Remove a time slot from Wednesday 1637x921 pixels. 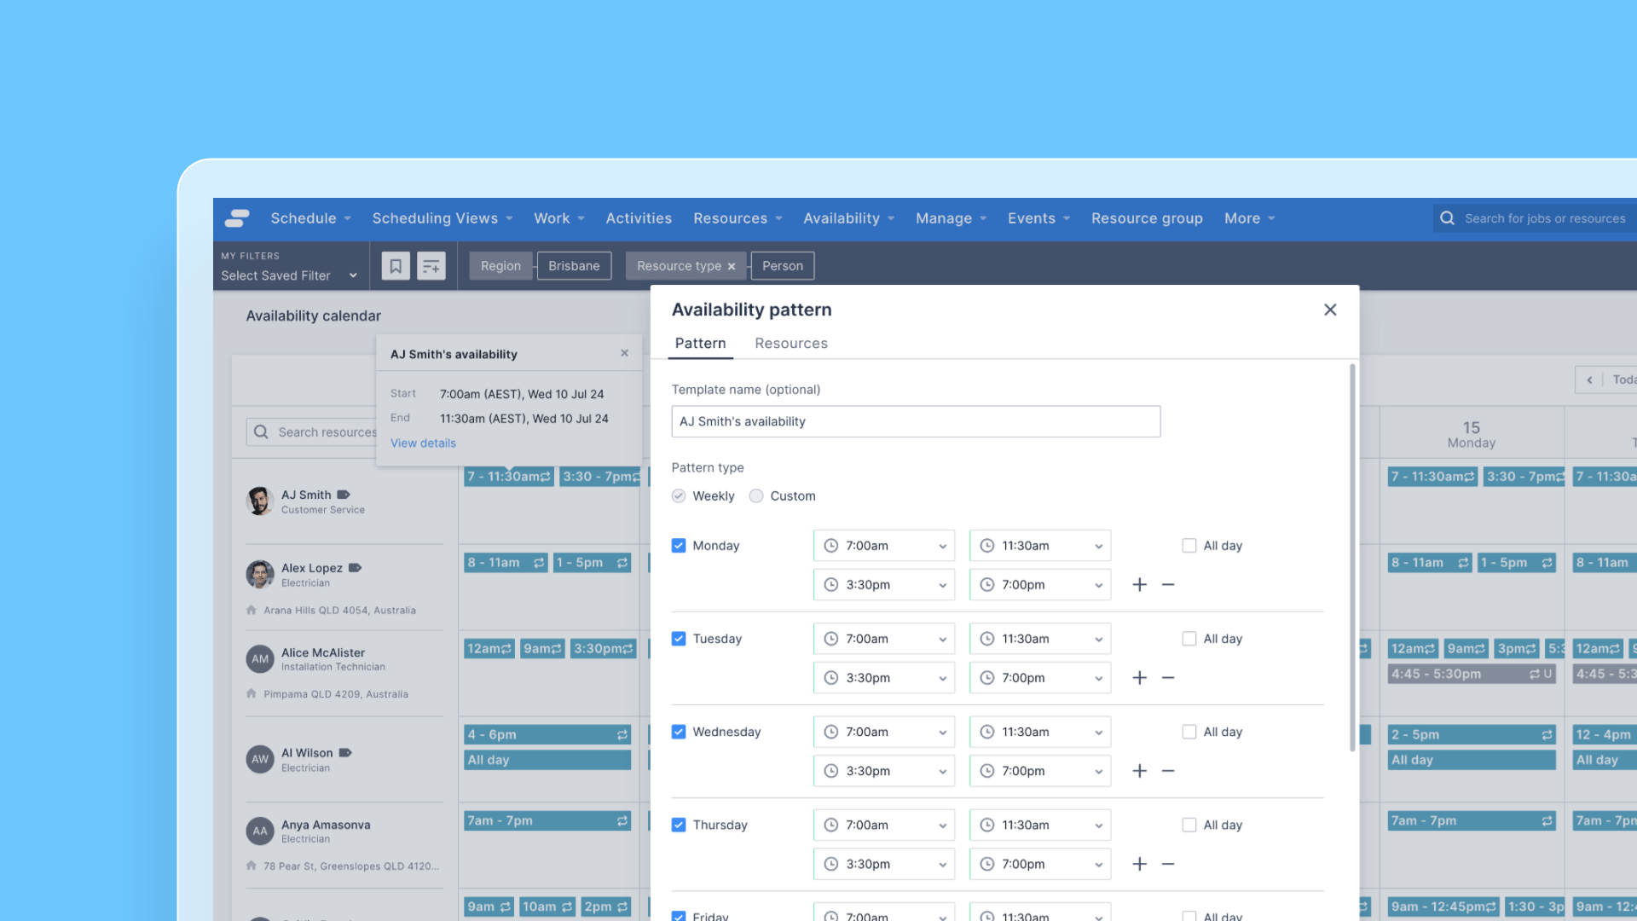1168,771
